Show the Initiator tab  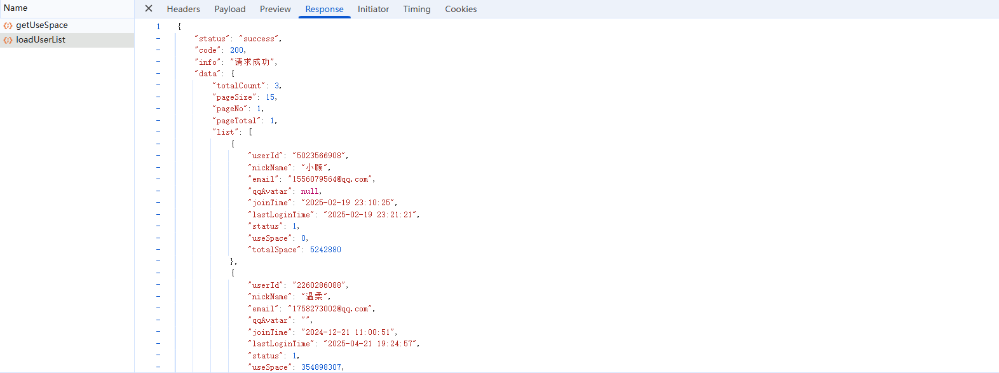[373, 9]
